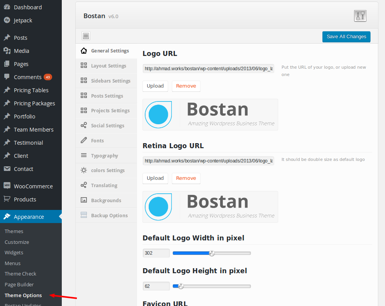Viewport: 385px width, 306px height.
Task: Click the Appearance paintbrush icon
Action: [7, 216]
